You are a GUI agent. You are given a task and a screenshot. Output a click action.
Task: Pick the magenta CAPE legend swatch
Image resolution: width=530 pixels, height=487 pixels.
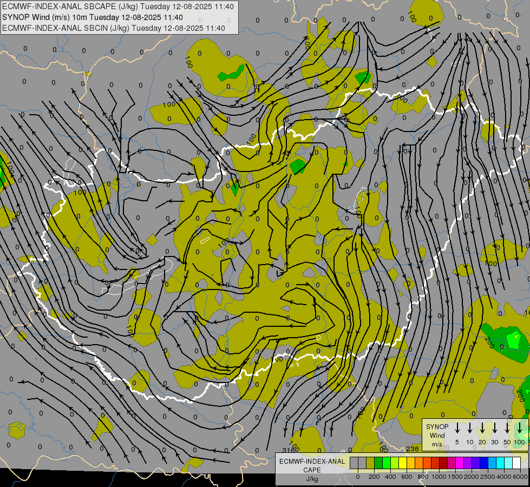[460, 463]
